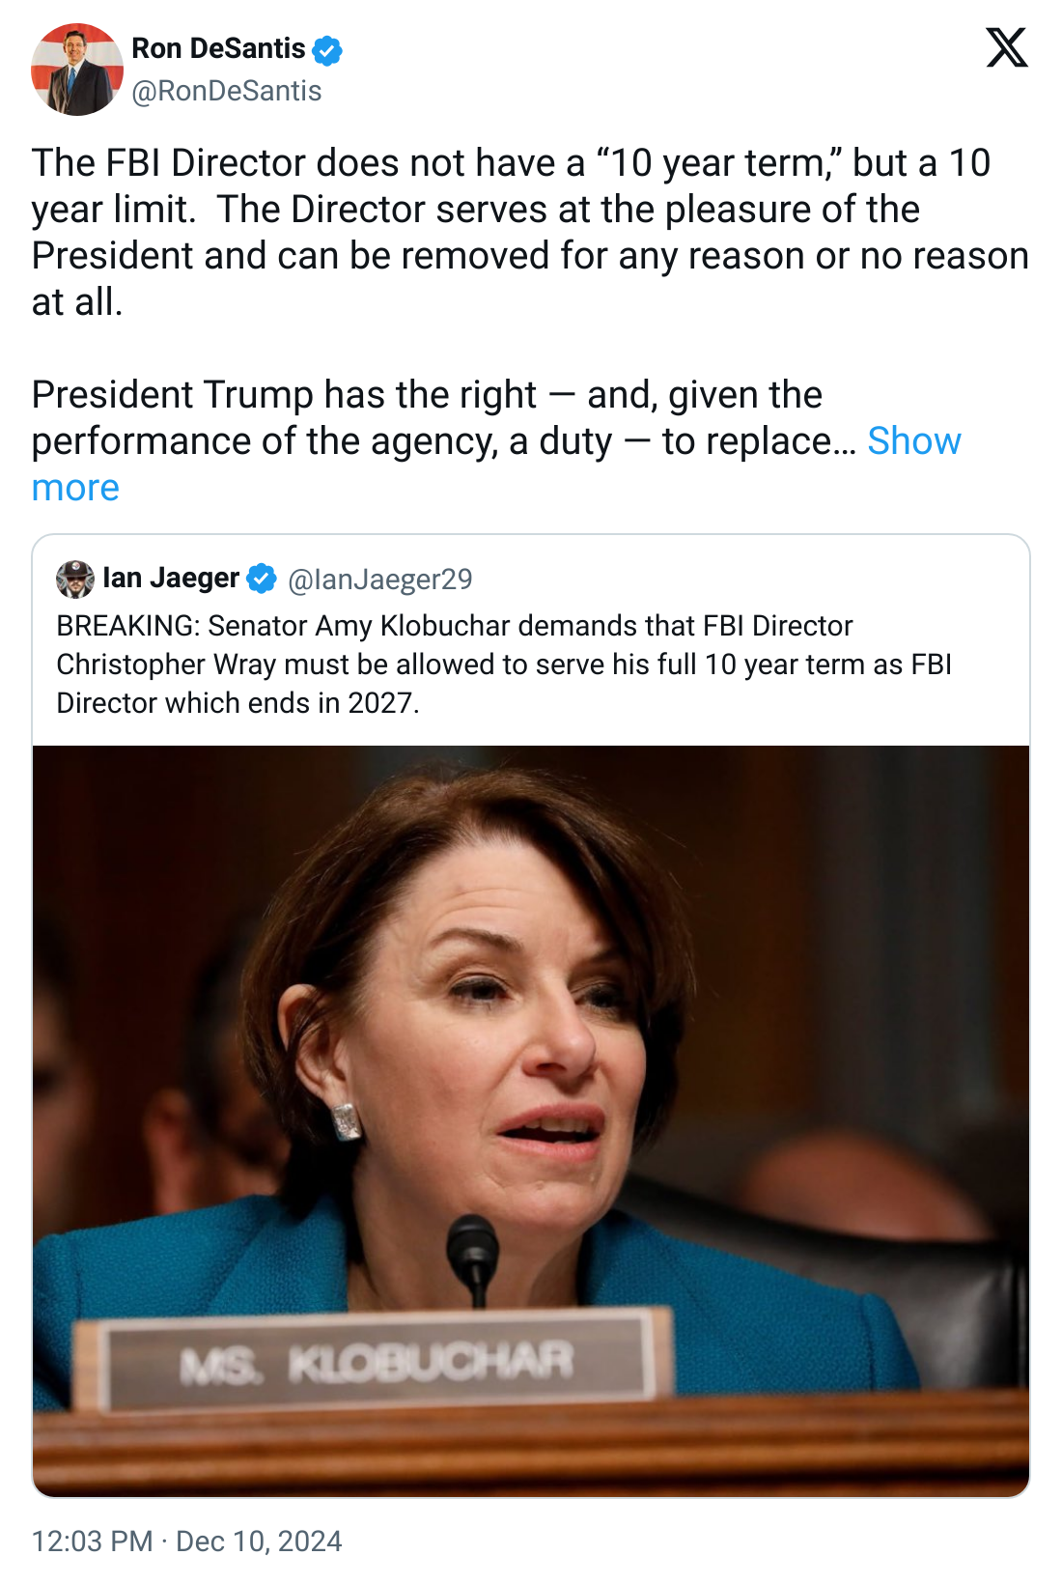Viewport: 1062px width, 1584px height.
Task: Click Ron DeSantis's blue verified badge
Action: (x=327, y=49)
